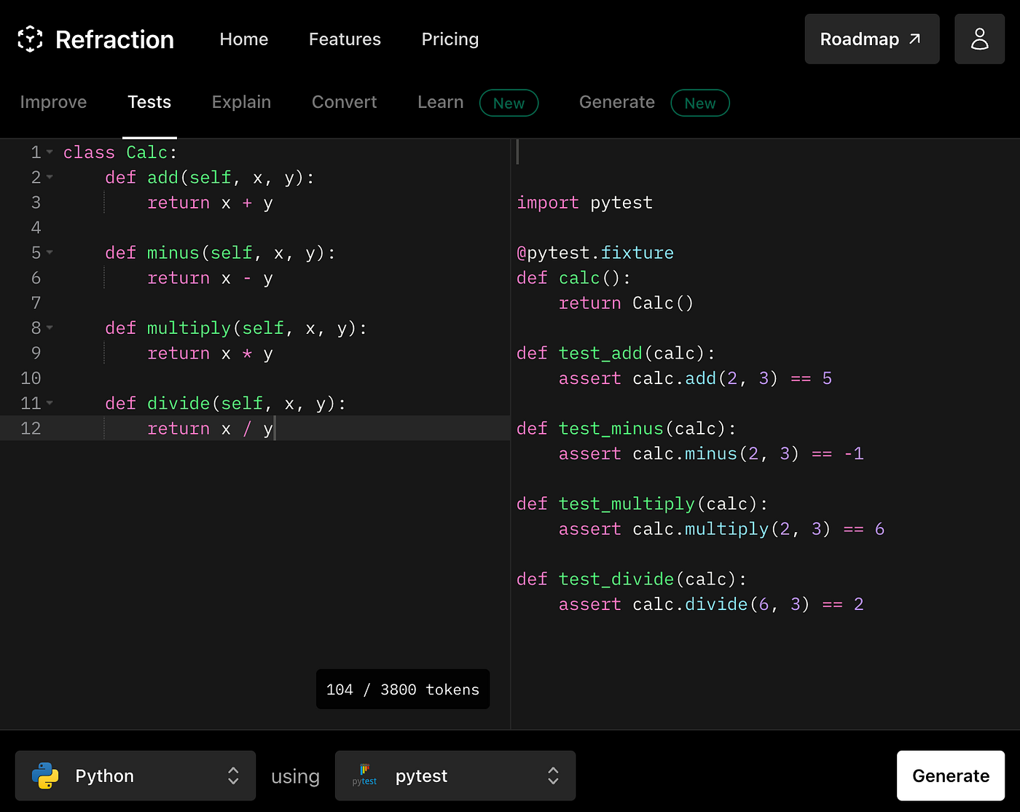Open the Generate tab
1020x812 pixels.
tap(617, 102)
